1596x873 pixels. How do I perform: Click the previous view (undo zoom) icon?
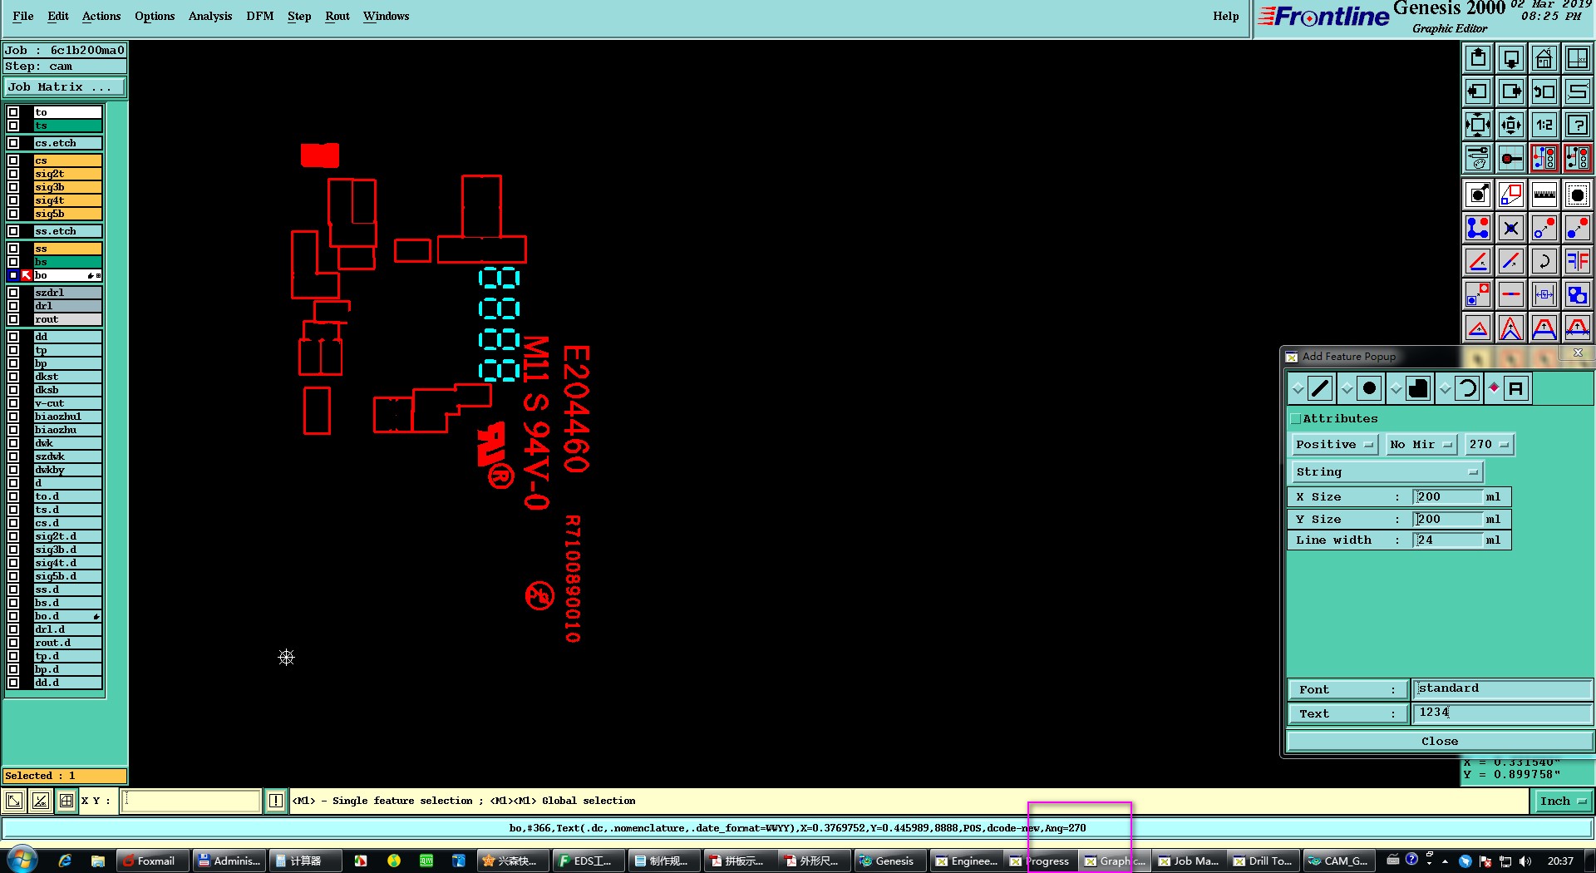1544,91
